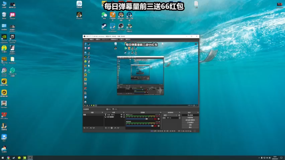Open the Baidu Netdisk cloud icon
Image resolution: width=285 pixels, height=160 pixels.
coord(79,4)
